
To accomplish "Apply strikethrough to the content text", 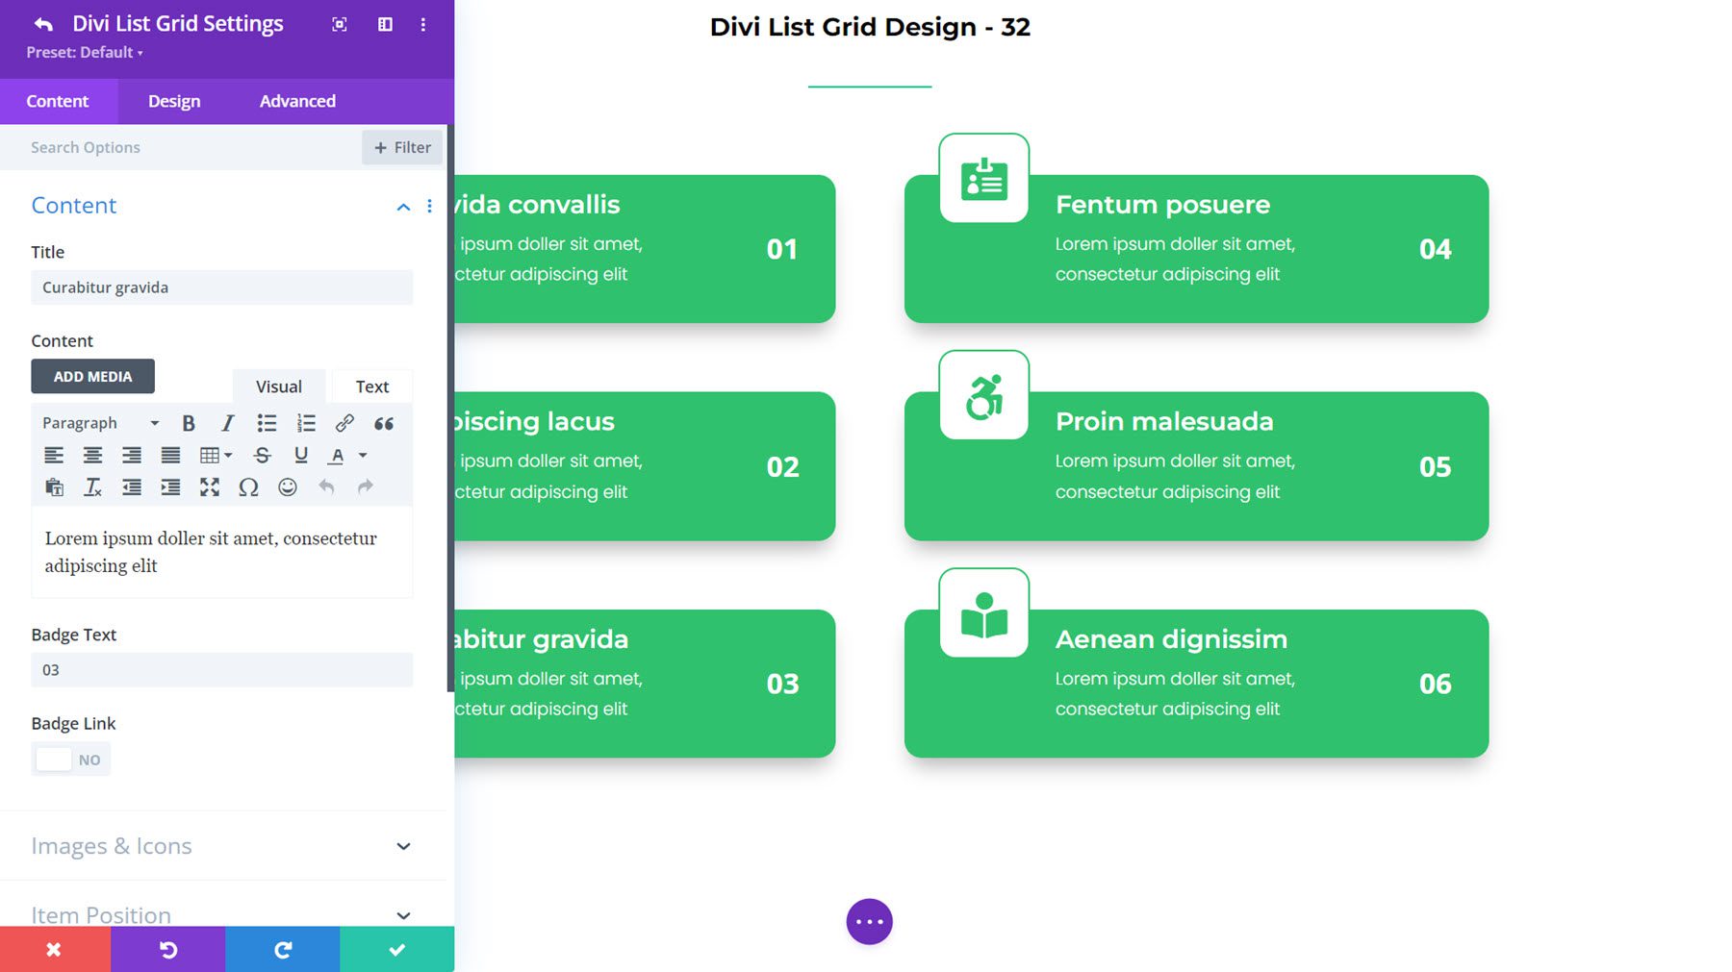I will pyautogui.click(x=262, y=455).
